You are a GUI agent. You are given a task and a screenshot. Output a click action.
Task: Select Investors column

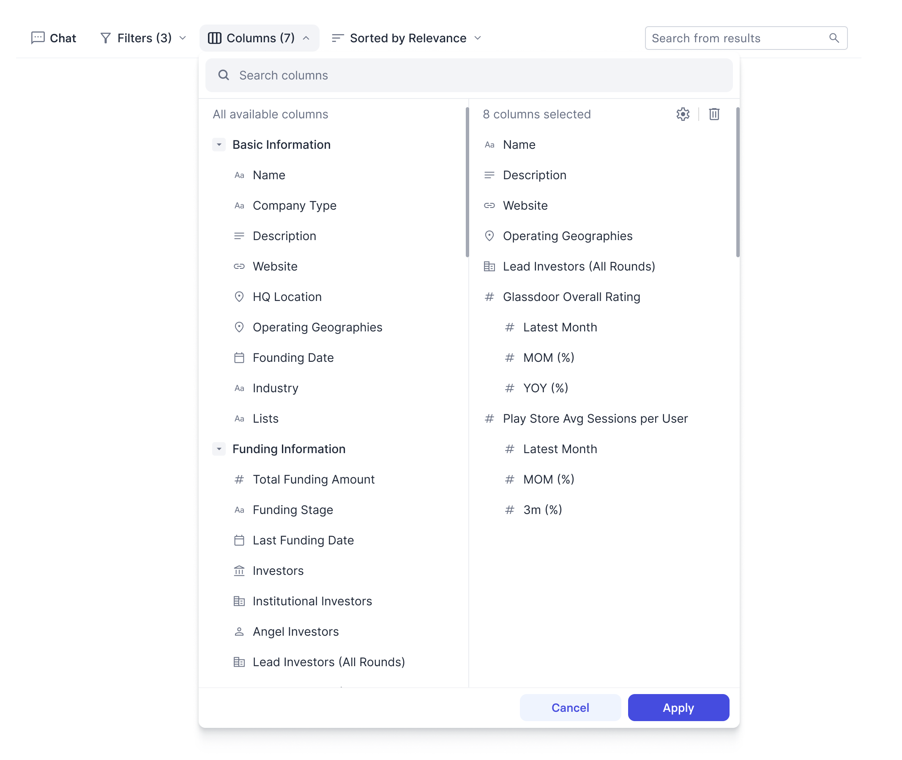click(278, 571)
